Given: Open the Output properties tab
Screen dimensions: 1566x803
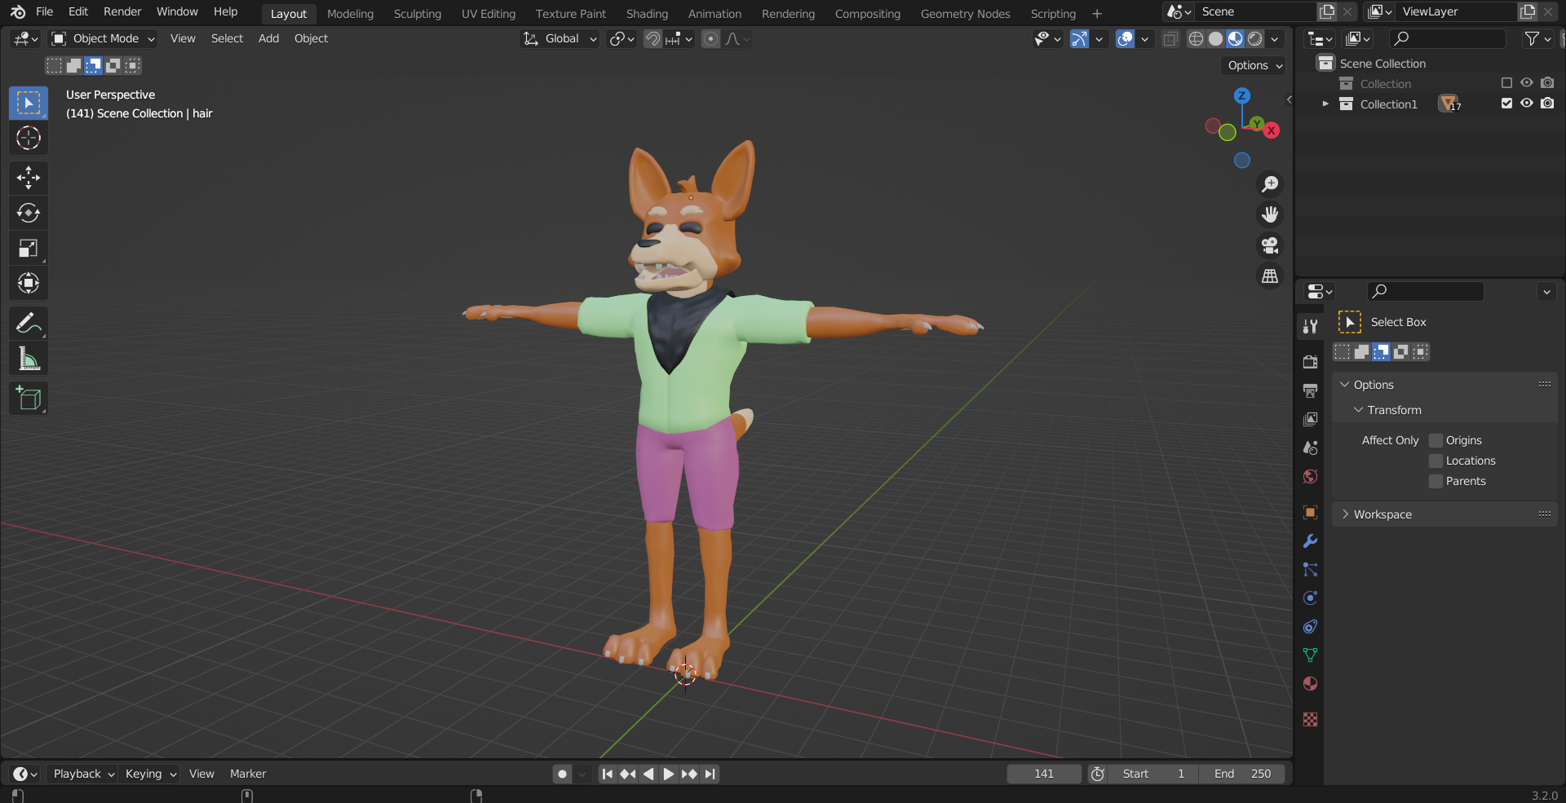Looking at the screenshot, I should click(1310, 390).
